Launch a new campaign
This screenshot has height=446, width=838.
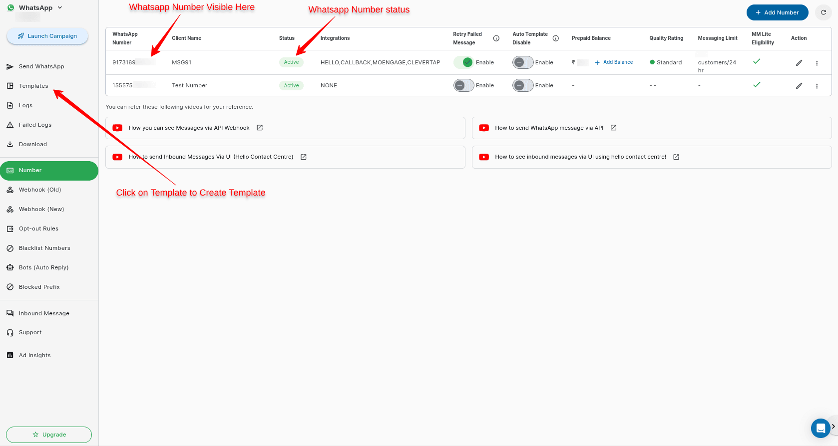(x=47, y=36)
